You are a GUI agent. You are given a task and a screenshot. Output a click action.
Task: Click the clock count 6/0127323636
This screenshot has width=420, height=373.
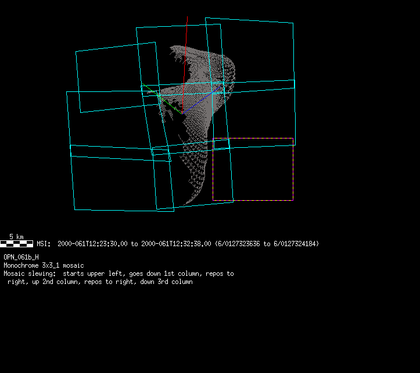pyautogui.click(x=239, y=244)
